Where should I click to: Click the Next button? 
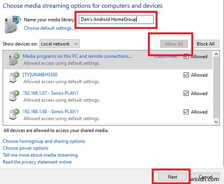coord(172,177)
